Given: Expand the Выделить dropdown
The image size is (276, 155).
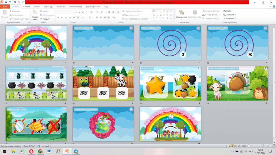Looking at the screenshot, I should 236,18.
